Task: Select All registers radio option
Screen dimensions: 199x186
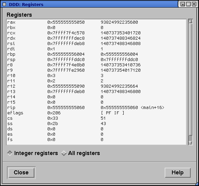Action: 80,153
